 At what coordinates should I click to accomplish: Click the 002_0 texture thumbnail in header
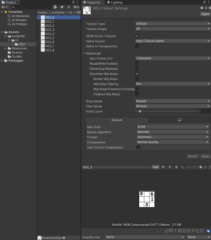(87, 10)
